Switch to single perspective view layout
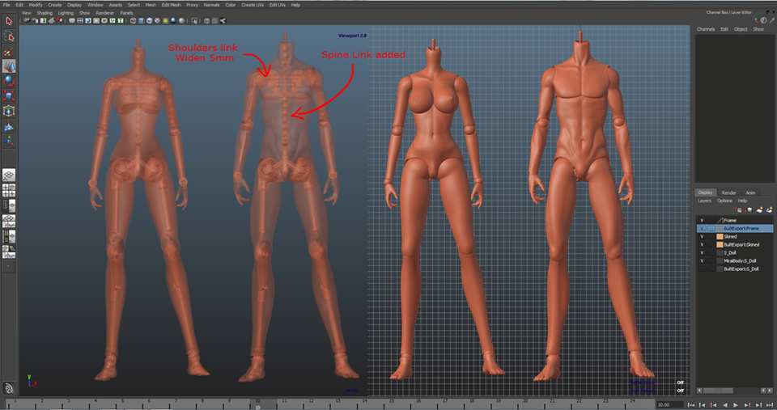This screenshot has width=777, height=410. (8, 175)
